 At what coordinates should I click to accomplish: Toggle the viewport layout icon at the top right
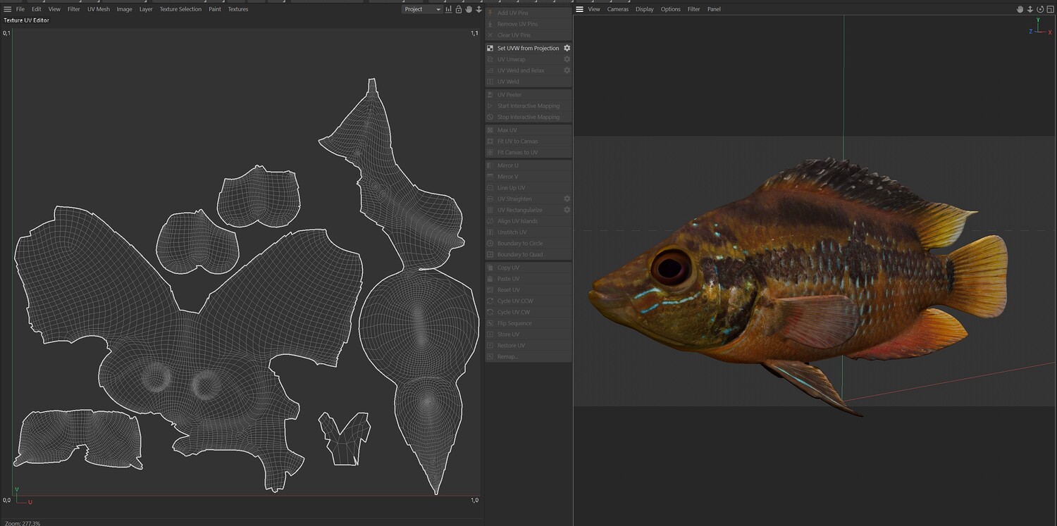click(1050, 9)
